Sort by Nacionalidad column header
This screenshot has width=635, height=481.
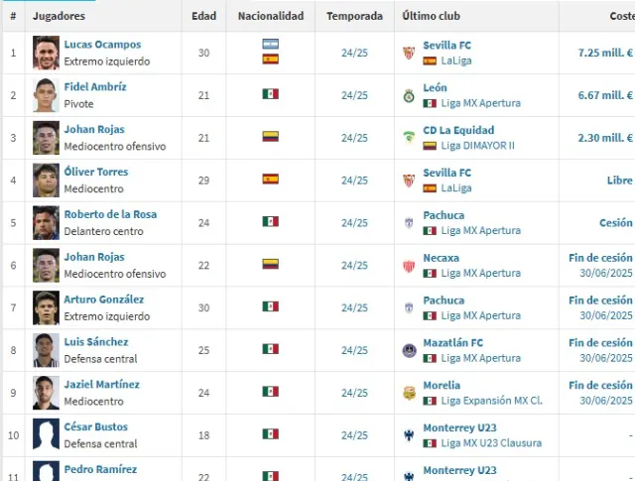point(271,17)
